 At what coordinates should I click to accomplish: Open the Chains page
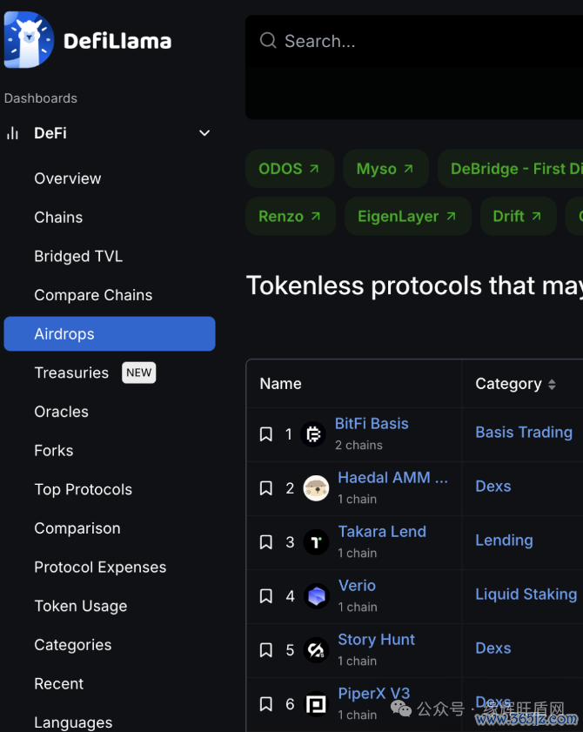[x=58, y=217]
